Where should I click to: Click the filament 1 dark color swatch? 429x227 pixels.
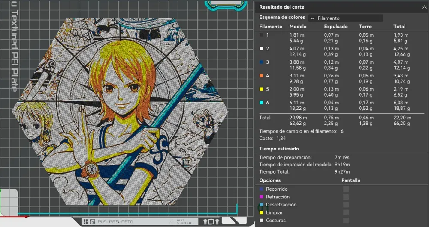(261, 35)
